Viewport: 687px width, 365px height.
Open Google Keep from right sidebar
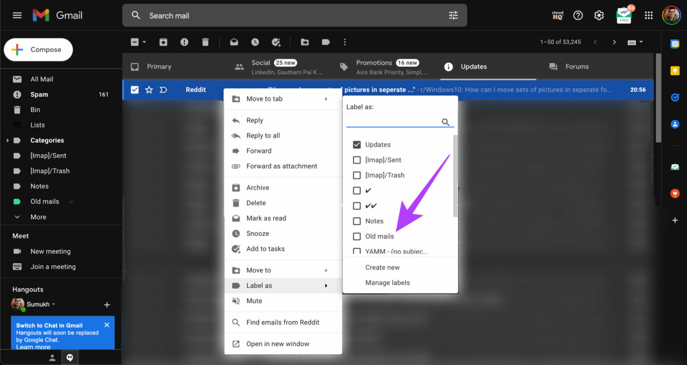click(x=675, y=70)
